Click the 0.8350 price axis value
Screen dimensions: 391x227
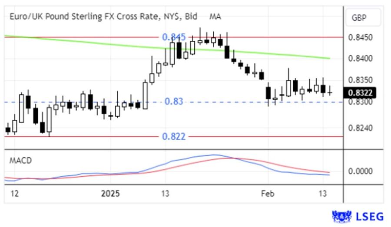pos(360,80)
